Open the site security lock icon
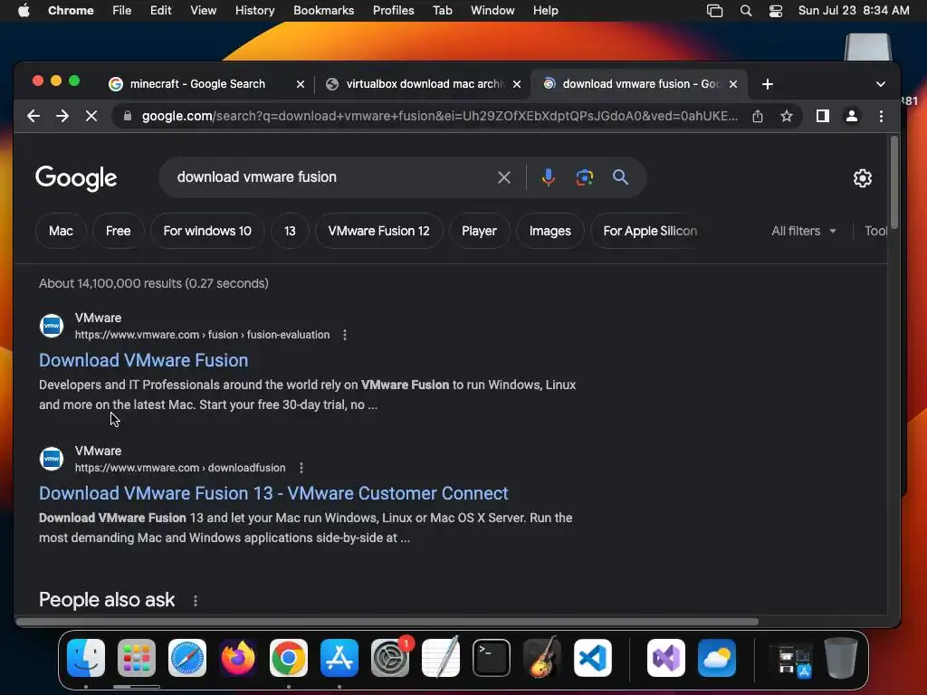The image size is (927, 695). (x=127, y=116)
